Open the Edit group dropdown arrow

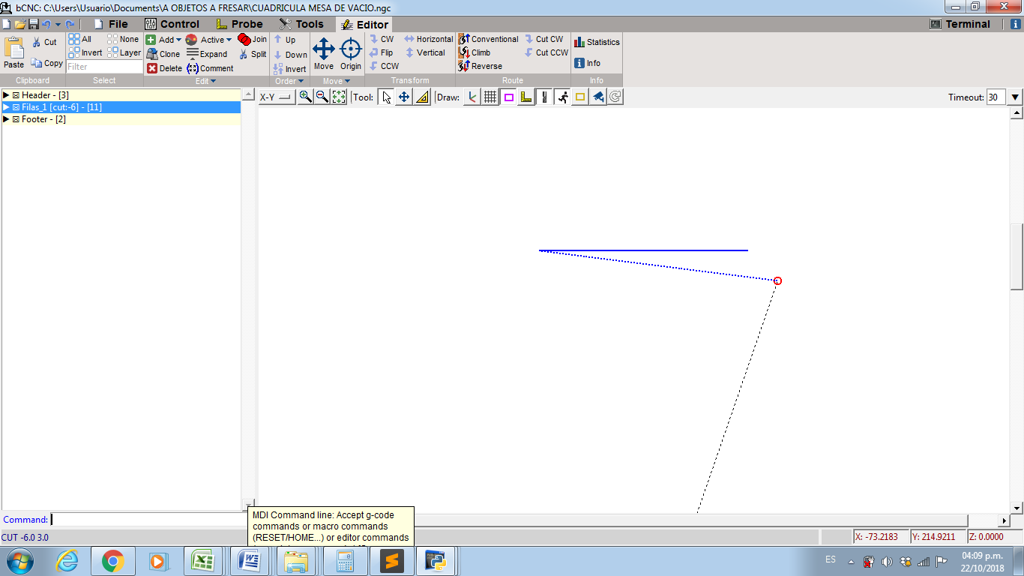206,81
